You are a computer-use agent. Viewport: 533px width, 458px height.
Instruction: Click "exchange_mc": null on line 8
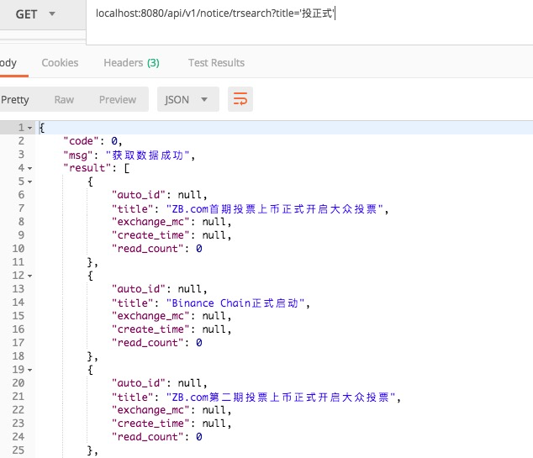point(172,222)
